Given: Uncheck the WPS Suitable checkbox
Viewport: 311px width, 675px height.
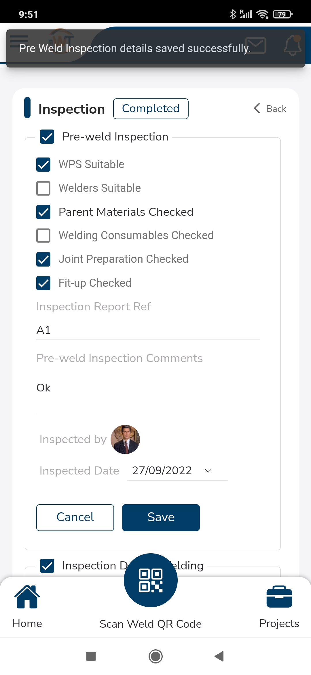Looking at the screenshot, I should pyautogui.click(x=43, y=165).
